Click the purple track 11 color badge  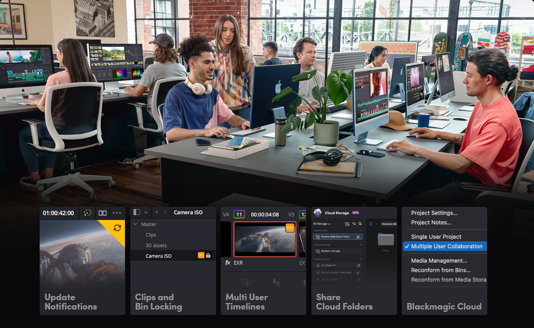pyautogui.click(x=239, y=214)
